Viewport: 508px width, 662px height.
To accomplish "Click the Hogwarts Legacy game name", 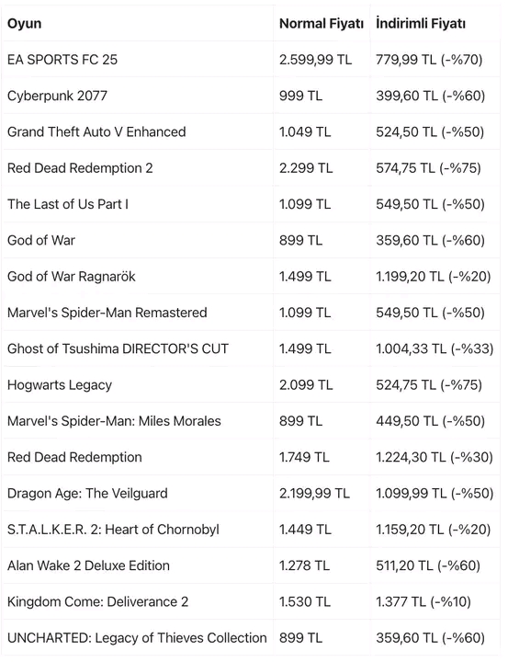I will tap(60, 385).
